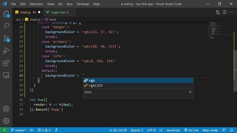Viewport: 237px width, 133px height.
Task: Click the kite: ready status entry
Action: click(210, 130)
